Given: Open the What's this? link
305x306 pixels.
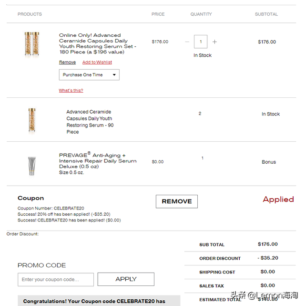Looking at the screenshot, I should pyautogui.click(x=71, y=90).
